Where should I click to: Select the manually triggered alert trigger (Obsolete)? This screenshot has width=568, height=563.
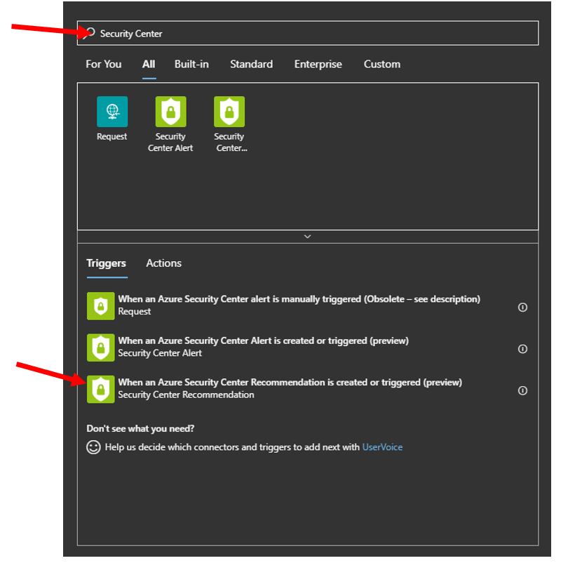(307, 305)
